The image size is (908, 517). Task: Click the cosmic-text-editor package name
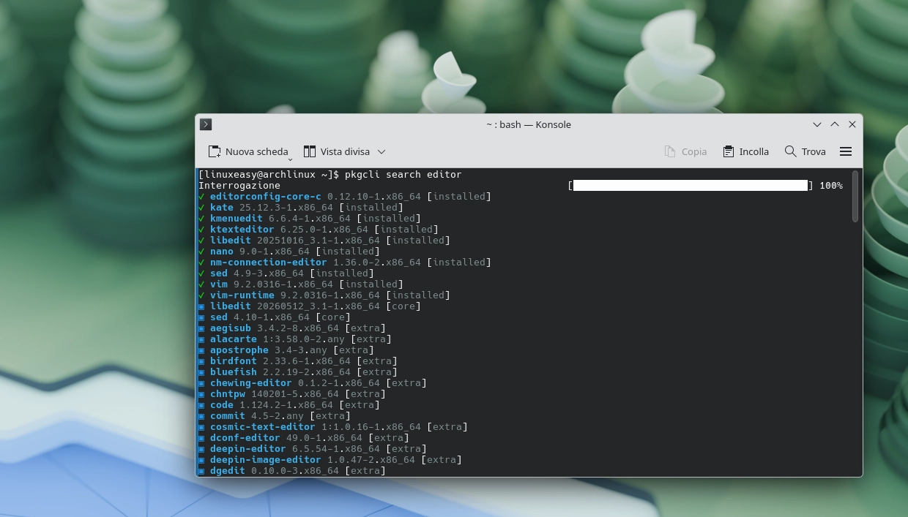click(262, 427)
